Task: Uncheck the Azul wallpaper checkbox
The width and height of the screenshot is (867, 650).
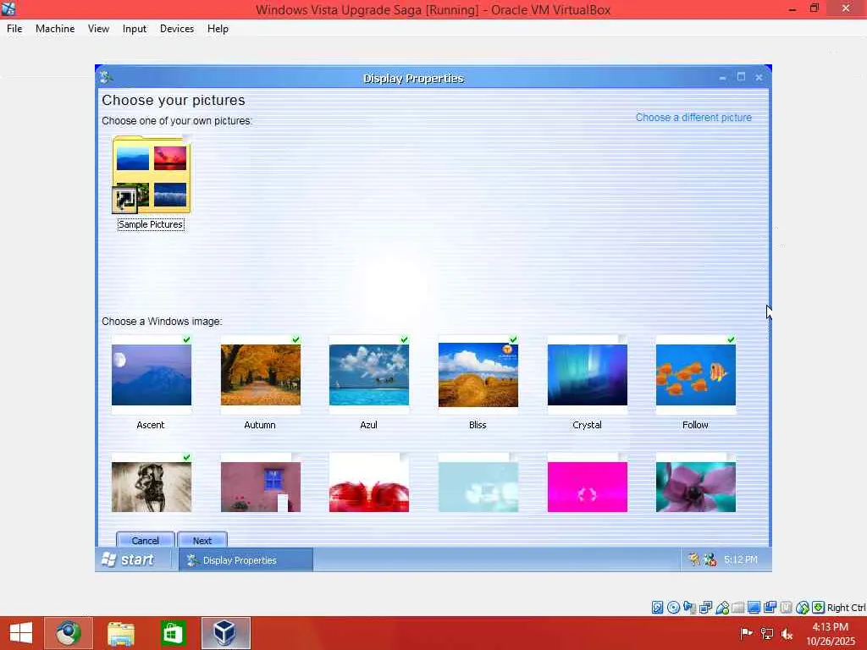Action: (x=404, y=339)
